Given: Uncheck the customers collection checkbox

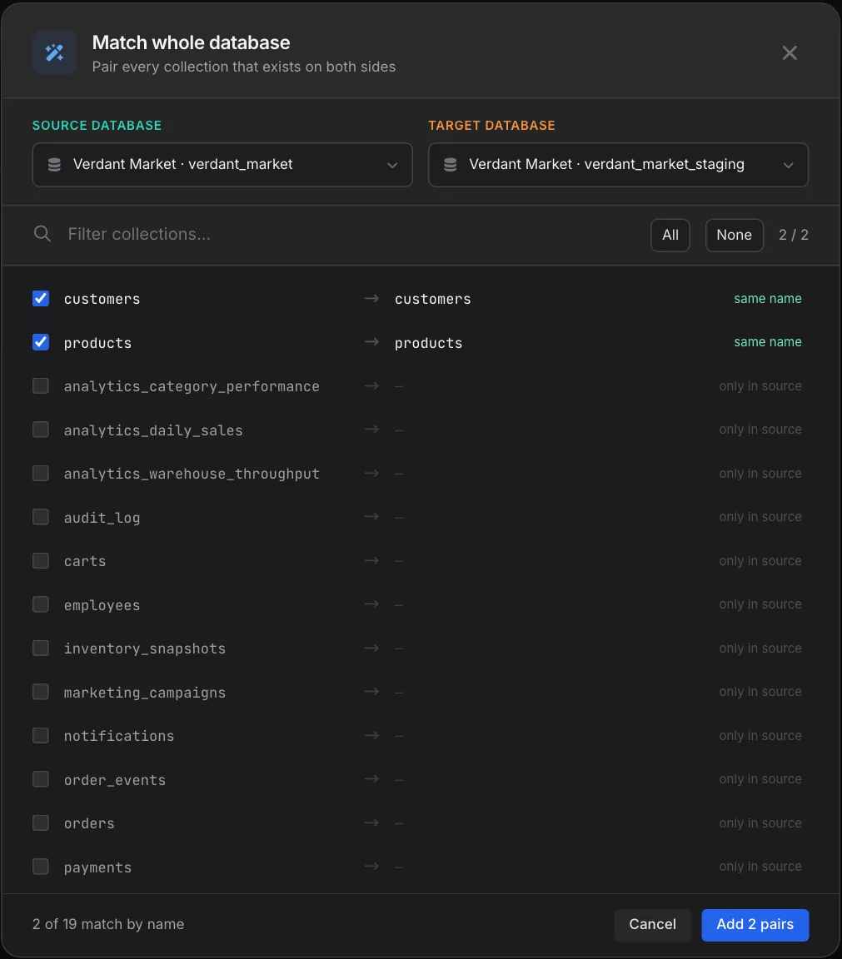Looking at the screenshot, I should point(40,299).
